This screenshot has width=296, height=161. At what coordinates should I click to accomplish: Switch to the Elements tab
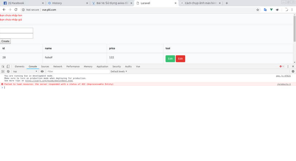pos(20,67)
